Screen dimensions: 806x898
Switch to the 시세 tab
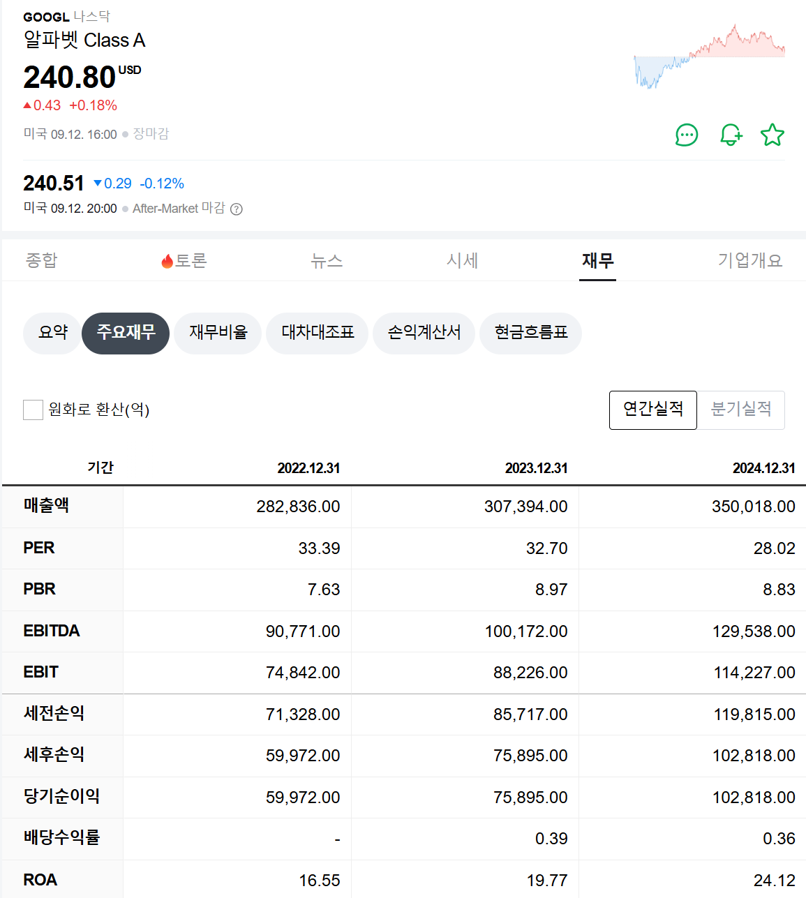[x=462, y=260]
